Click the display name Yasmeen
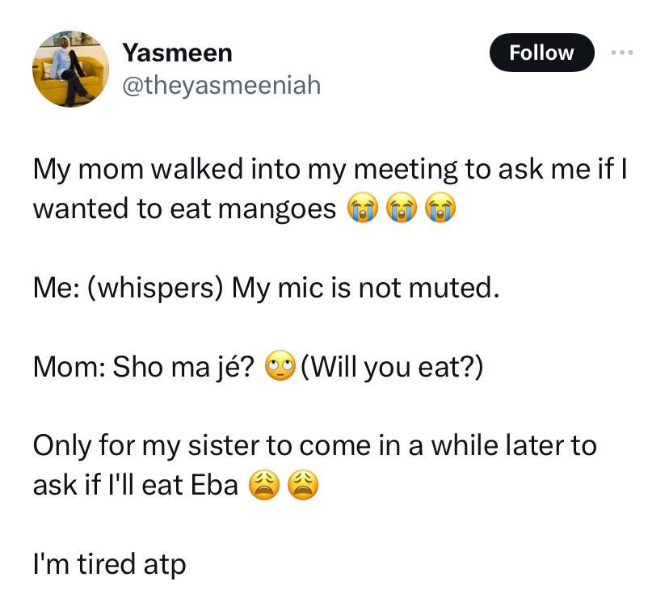Image resolution: width=669 pixels, height=611 pixels. [x=178, y=53]
